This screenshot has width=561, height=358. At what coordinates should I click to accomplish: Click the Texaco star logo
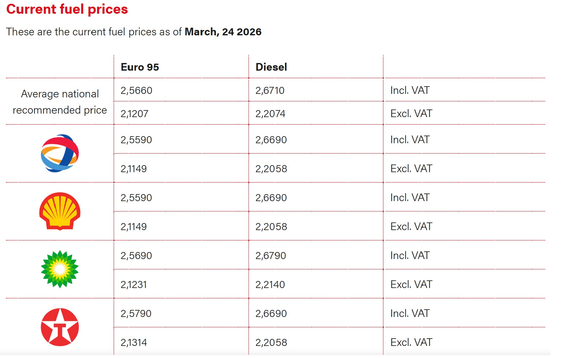[60, 327]
